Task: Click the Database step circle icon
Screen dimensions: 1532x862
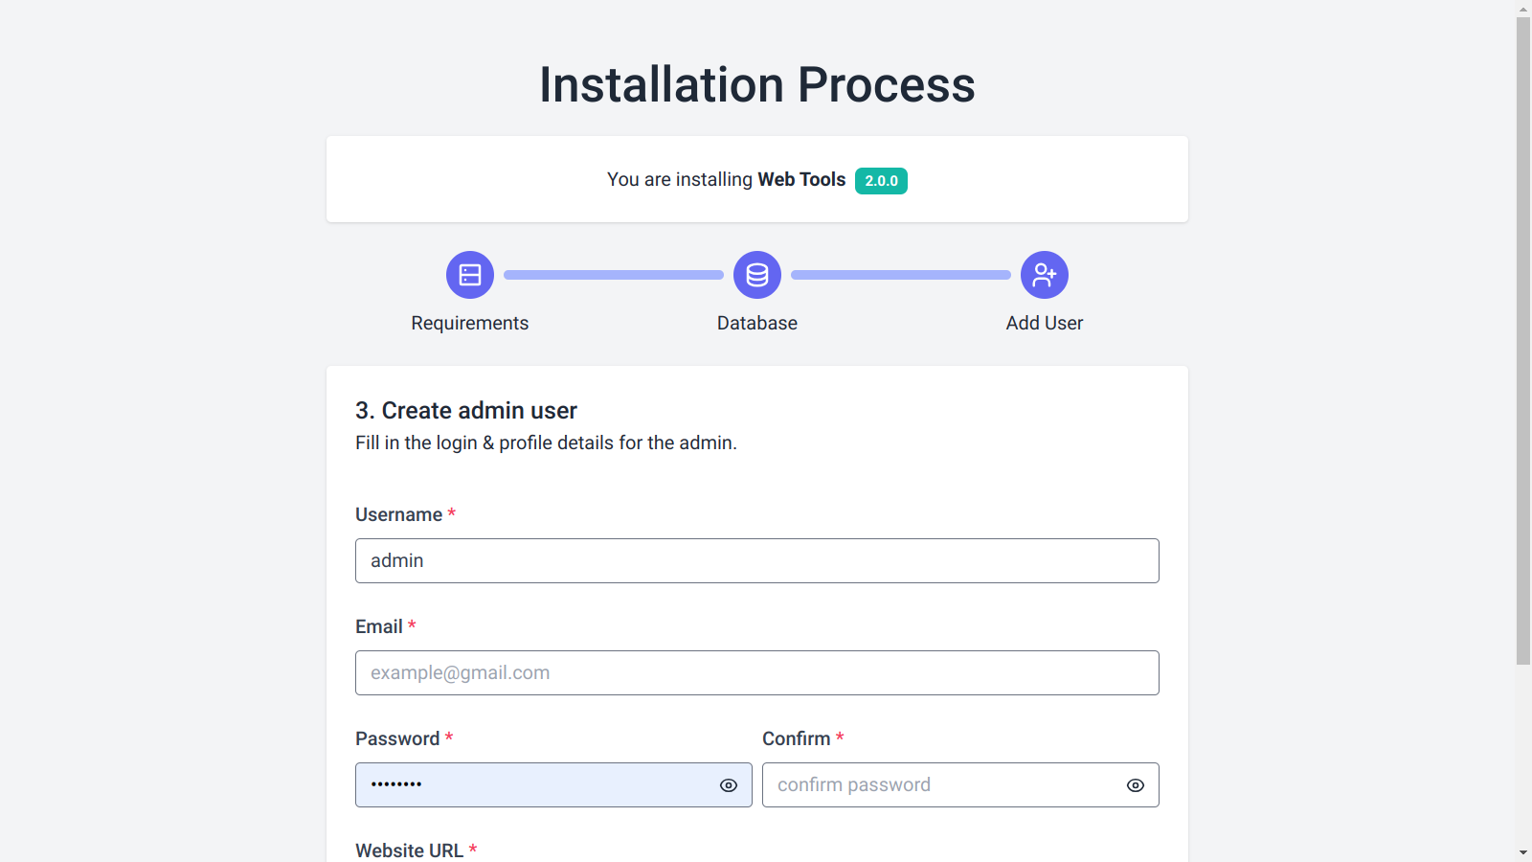Action: pyautogui.click(x=756, y=275)
